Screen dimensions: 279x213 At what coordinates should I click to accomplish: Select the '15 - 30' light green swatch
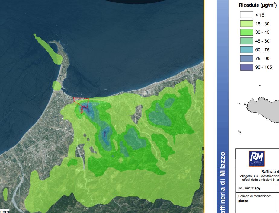coord(246,24)
